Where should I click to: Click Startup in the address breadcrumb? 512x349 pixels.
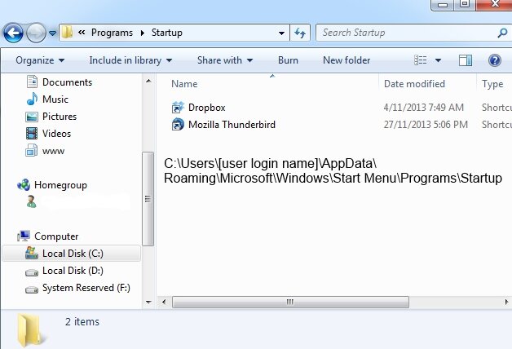click(x=167, y=33)
